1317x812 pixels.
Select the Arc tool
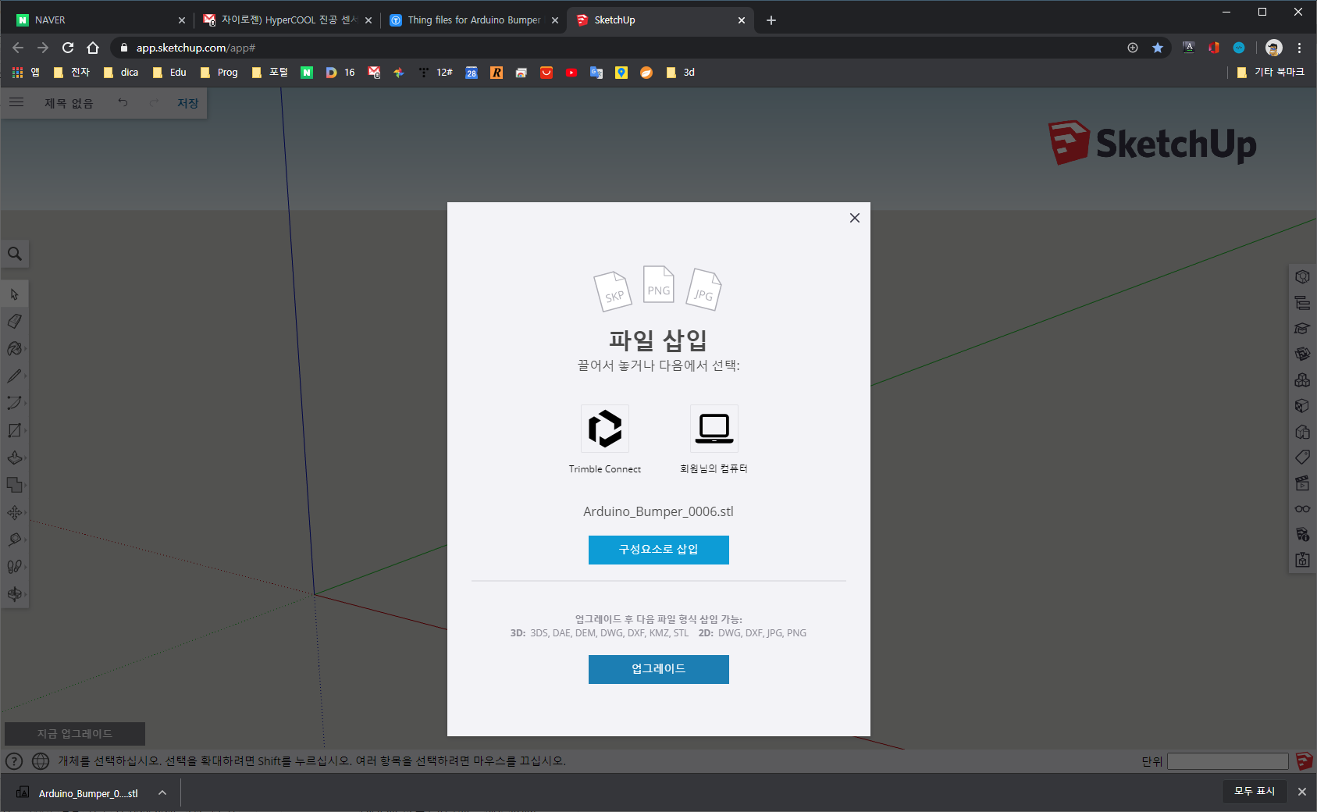(14, 403)
